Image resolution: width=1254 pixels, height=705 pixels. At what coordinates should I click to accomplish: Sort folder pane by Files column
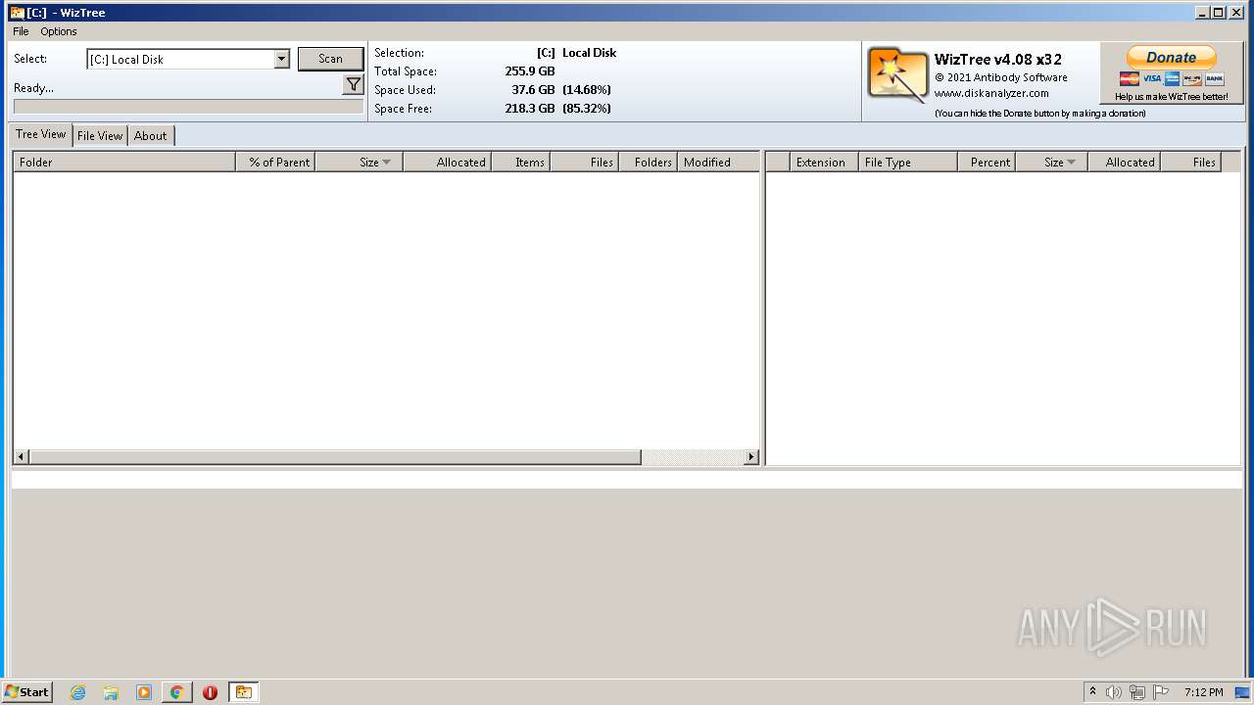click(x=584, y=162)
